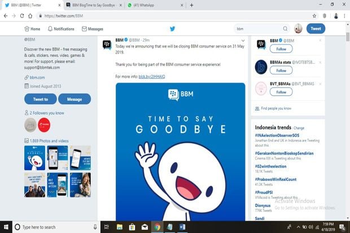Click the red follower avatar

coord(44,125)
